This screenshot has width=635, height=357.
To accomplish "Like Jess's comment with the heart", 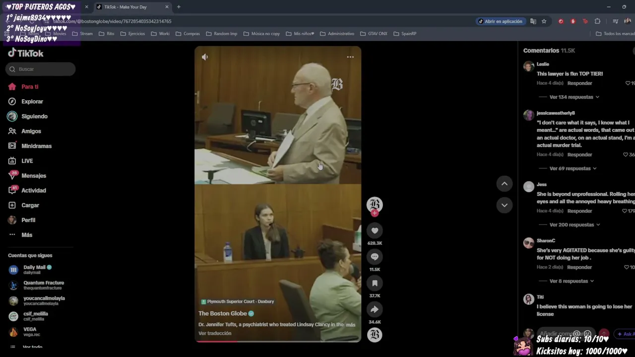I will point(625,211).
